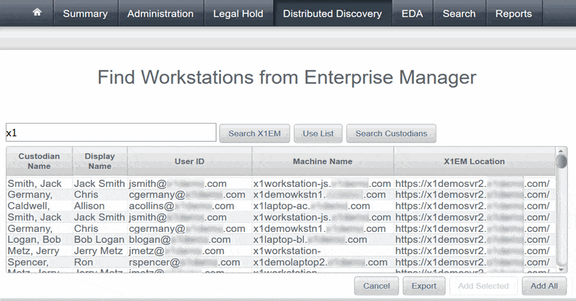Sort by Machine Name column header
This screenshot has height=301, width=576.
pos(323,161)
